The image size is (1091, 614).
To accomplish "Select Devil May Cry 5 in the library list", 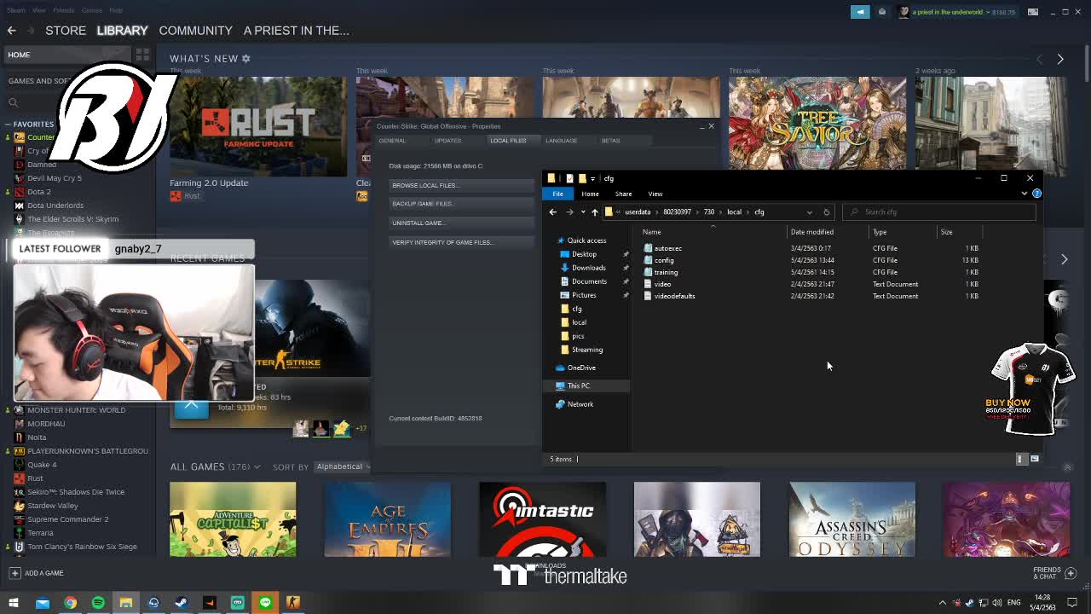I will pyautogui.click(x=55, y=178).
